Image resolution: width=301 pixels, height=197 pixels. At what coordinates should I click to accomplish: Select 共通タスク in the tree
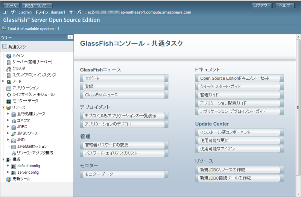(17, 47)
